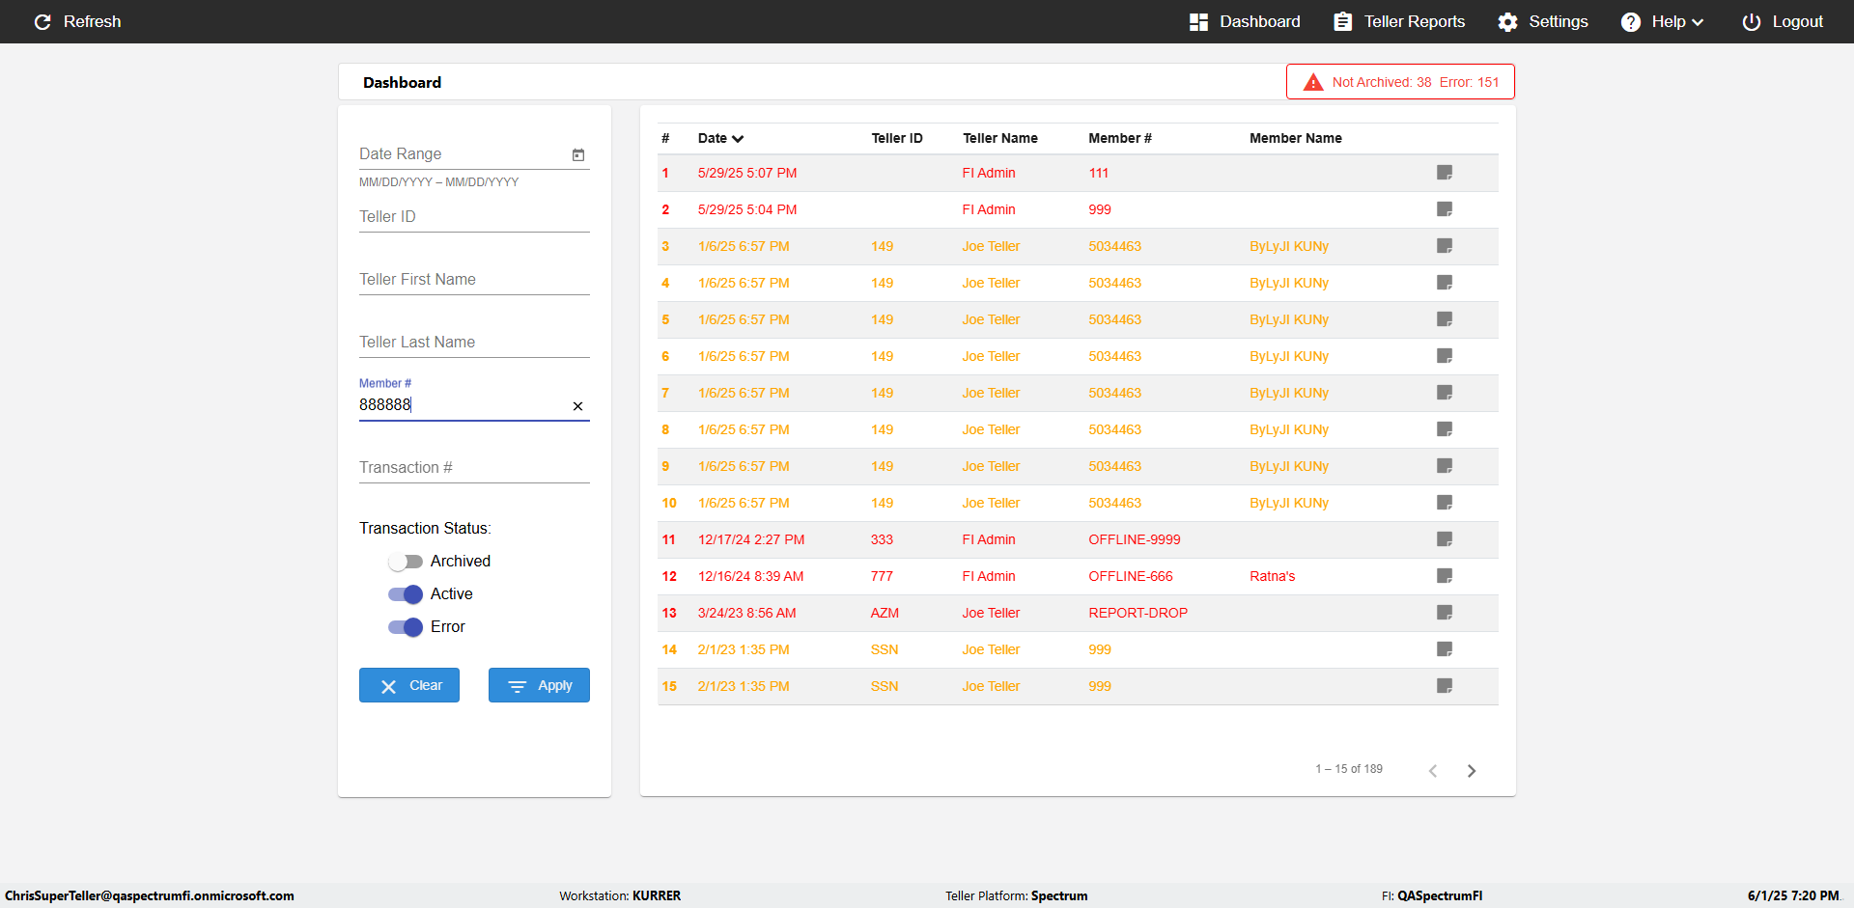Click the Not Archived / Error alert badge
This screenshot has width=1854, height=908.
(x=1400, y=82)
